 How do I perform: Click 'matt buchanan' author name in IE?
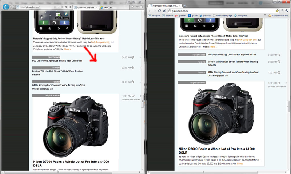coord(132,99)
